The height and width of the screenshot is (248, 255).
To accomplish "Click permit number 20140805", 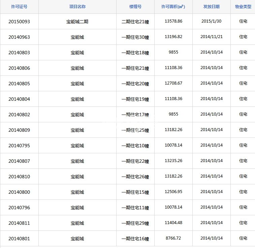I will (19, 84).
